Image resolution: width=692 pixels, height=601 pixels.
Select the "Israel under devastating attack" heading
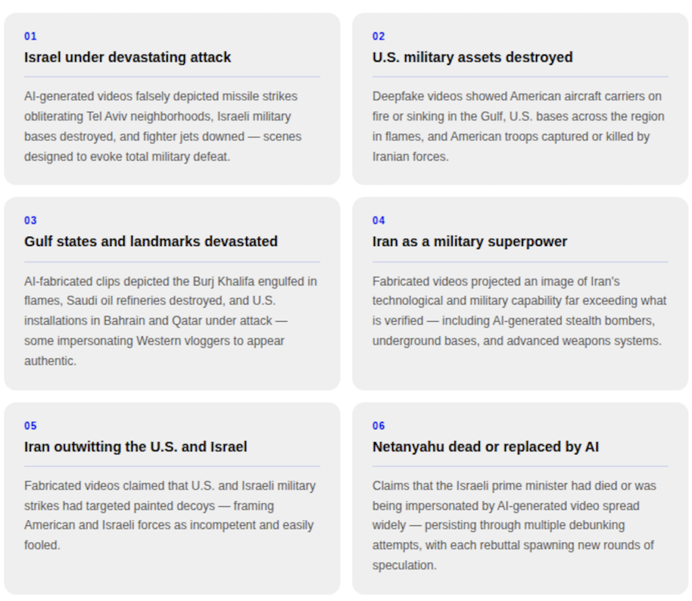pyautogui.click(x=128, y=57)
